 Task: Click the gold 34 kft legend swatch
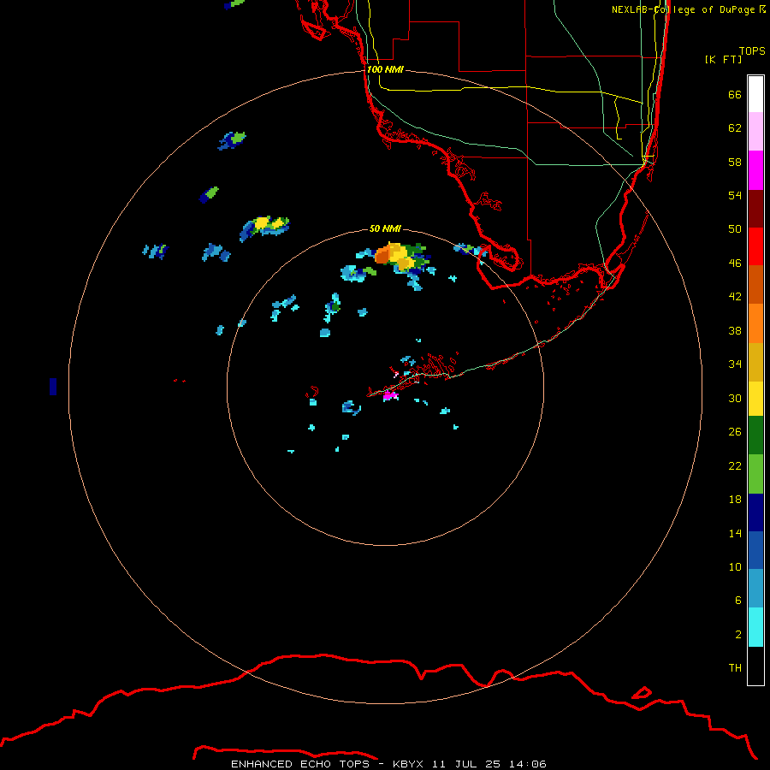tap(755, 362)
